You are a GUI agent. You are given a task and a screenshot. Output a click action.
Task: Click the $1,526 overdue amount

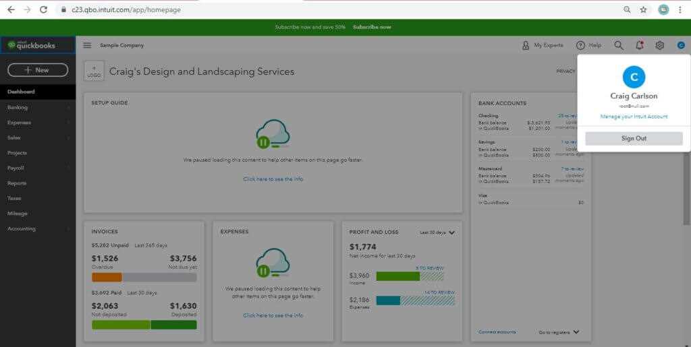(x=105, y=259)
